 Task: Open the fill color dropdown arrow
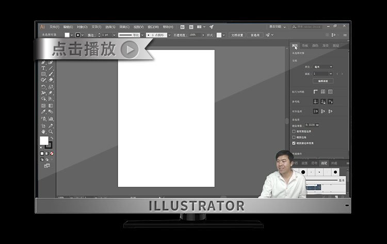pyautogui.click(x=72, y=35)
